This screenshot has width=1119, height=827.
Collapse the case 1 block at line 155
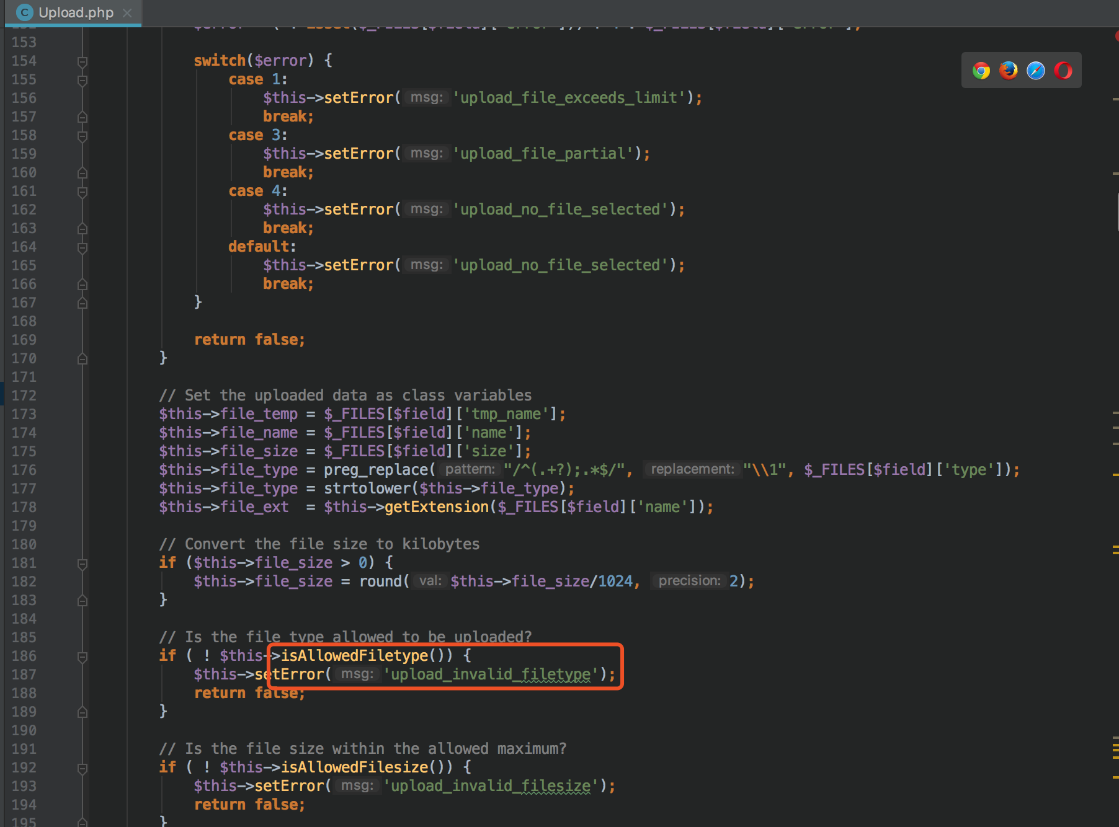pyautogui.click(x=82, y=79)
